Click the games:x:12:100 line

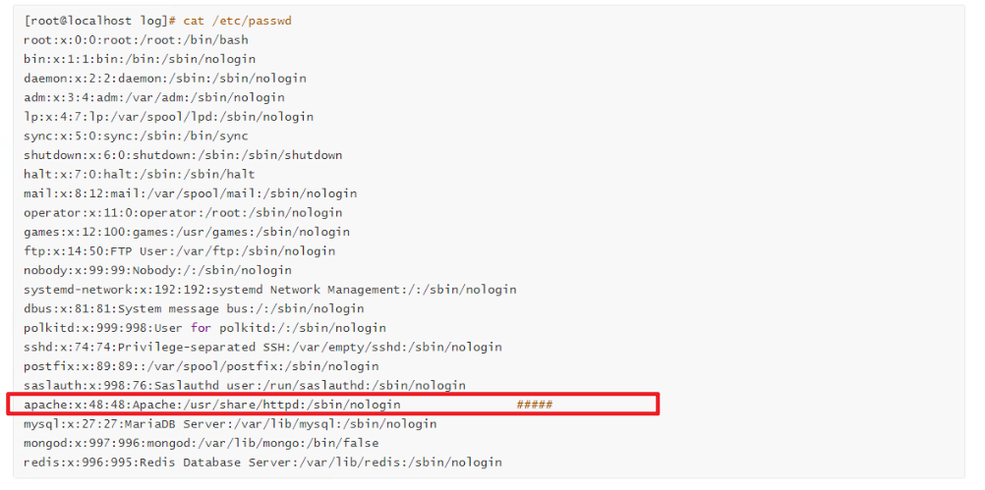pos(187,232)
